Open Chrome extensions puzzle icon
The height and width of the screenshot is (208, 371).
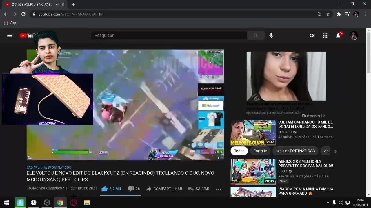(339, 14)
